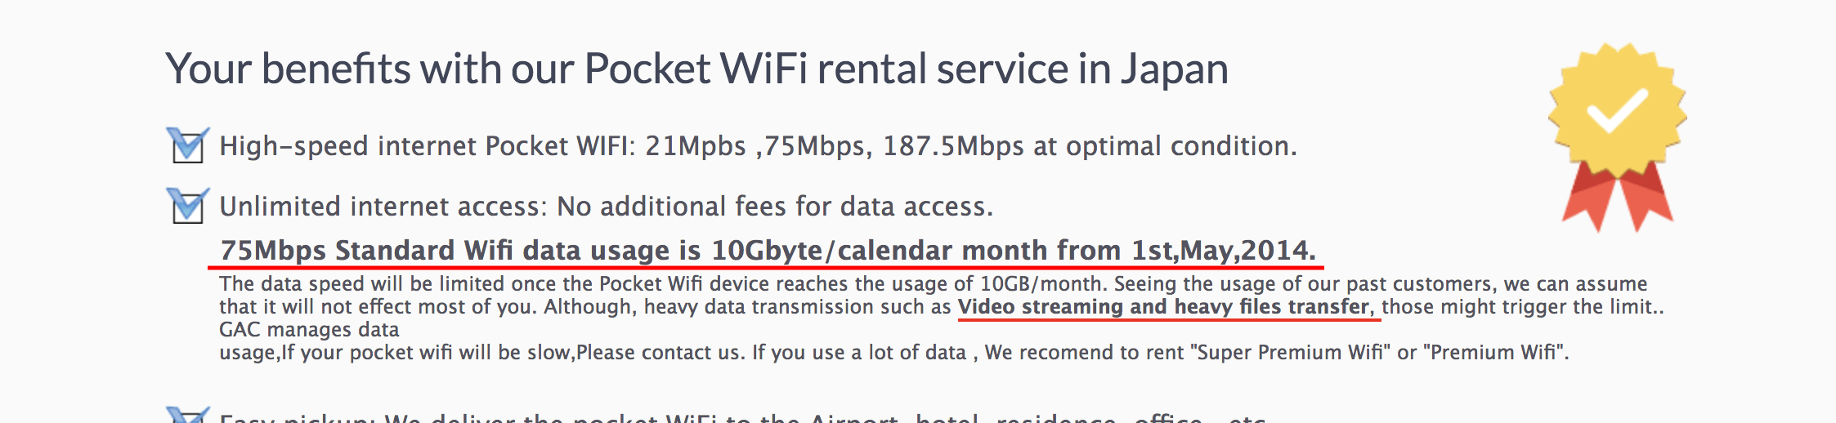Click the High-speed internet Pocket WIFI line
This screenshot has width=1836, height=423.
(758, 146)
